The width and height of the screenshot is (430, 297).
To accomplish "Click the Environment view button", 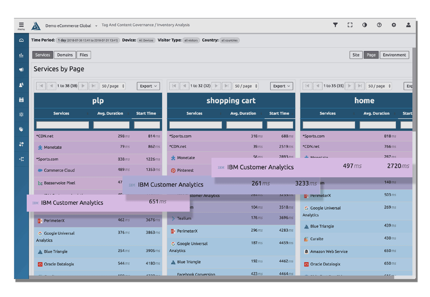I will click(394, 55).
